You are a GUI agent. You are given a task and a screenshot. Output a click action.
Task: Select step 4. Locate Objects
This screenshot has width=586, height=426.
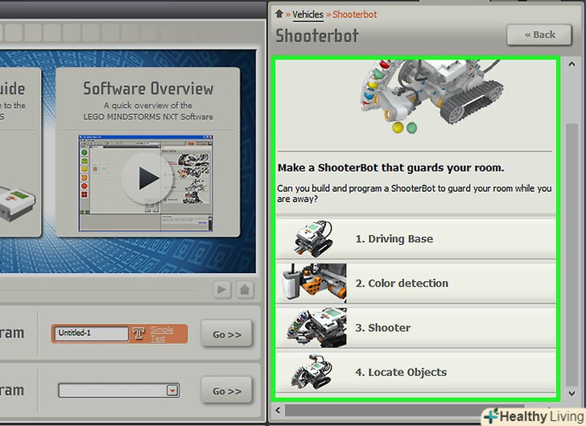coord(401,372)
